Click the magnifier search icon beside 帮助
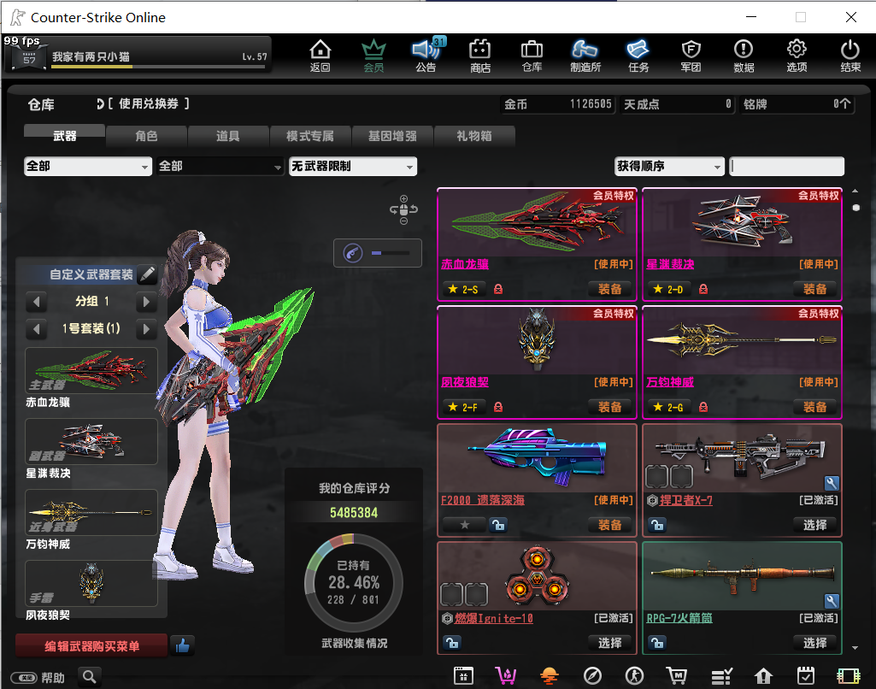The width and height of the screenshot is (876, 689). 90,677
